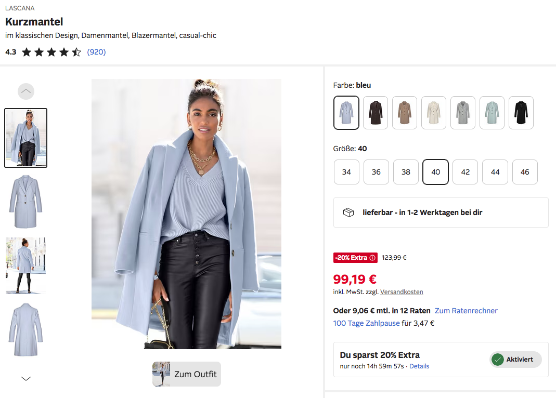Choose the camel brown coat swatch
The image size is (556, 398).
point(405,113)
